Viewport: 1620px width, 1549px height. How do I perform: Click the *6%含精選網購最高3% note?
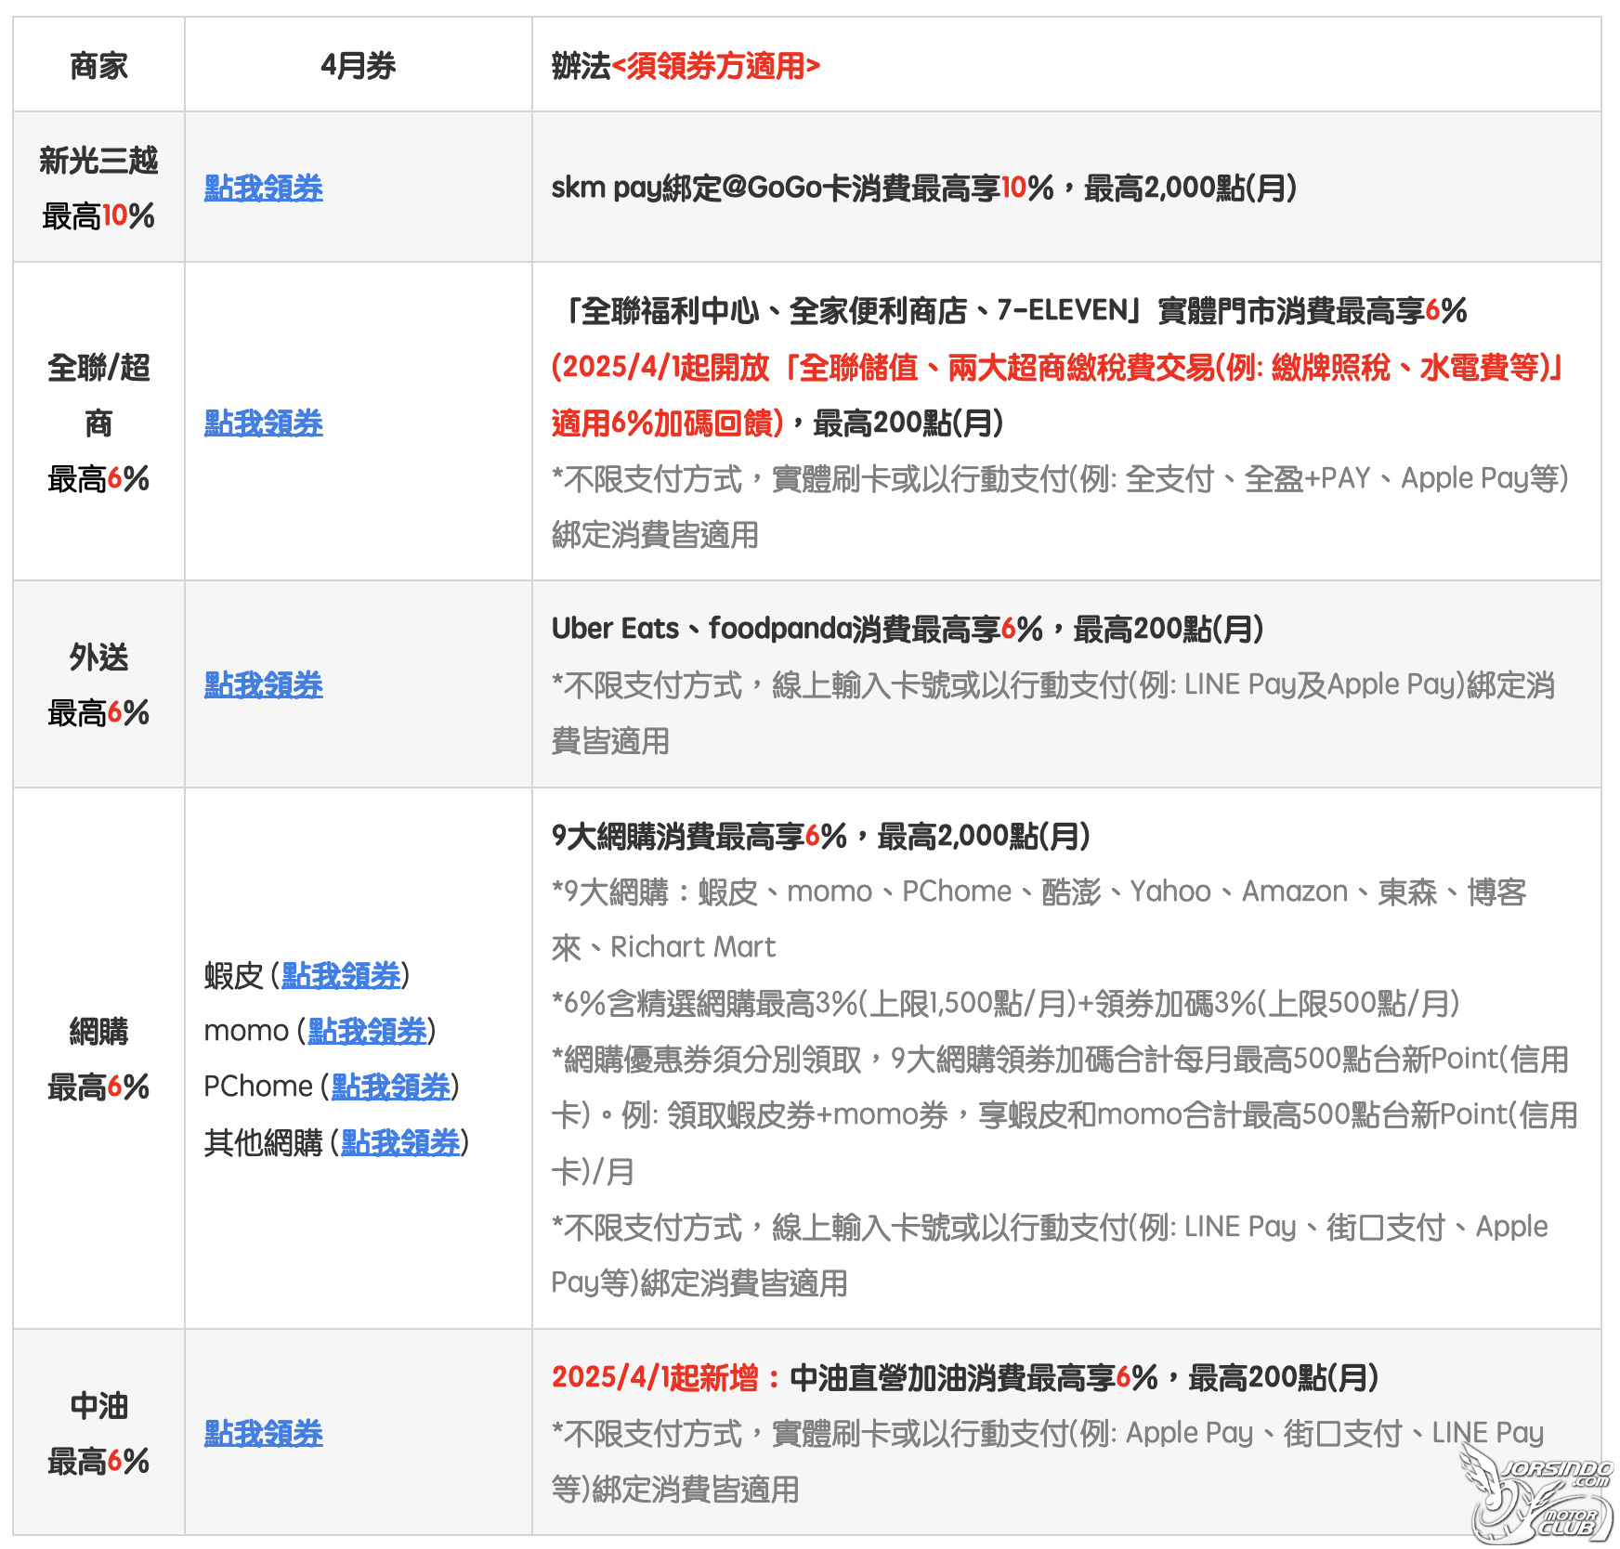click(x=1006, y=1003)
